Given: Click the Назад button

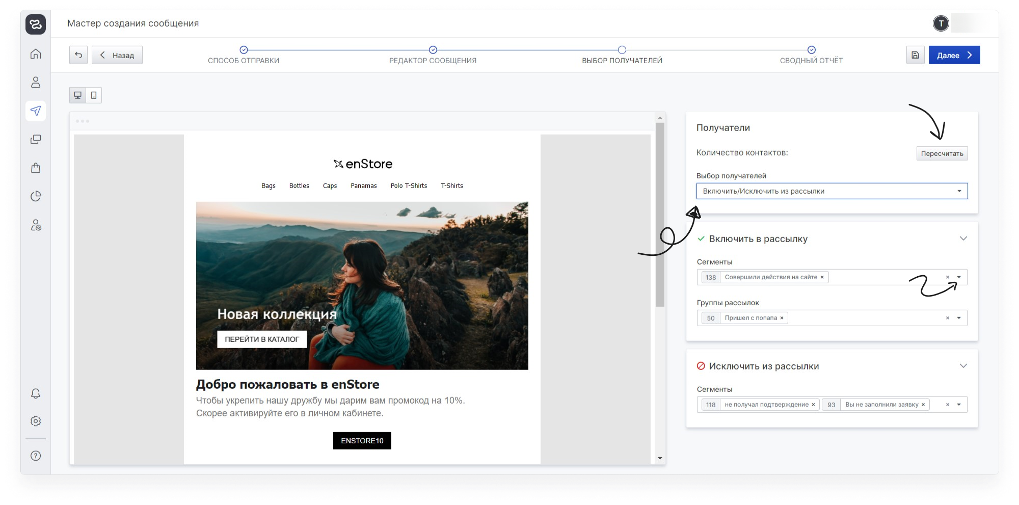Looking at the screenshot, I should coord(117,55).
